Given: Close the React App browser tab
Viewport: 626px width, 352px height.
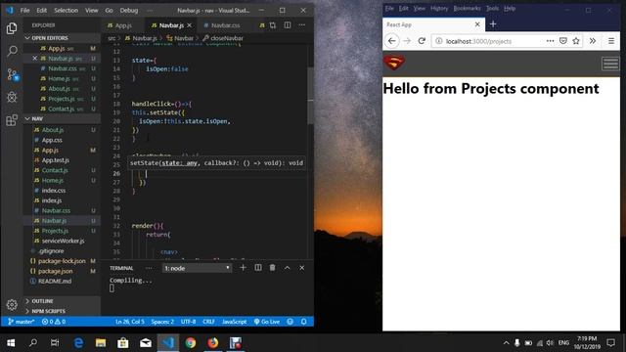Looking at the screenshot, I should click(477, 24).
